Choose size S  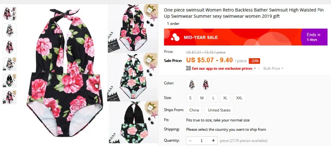190,98
